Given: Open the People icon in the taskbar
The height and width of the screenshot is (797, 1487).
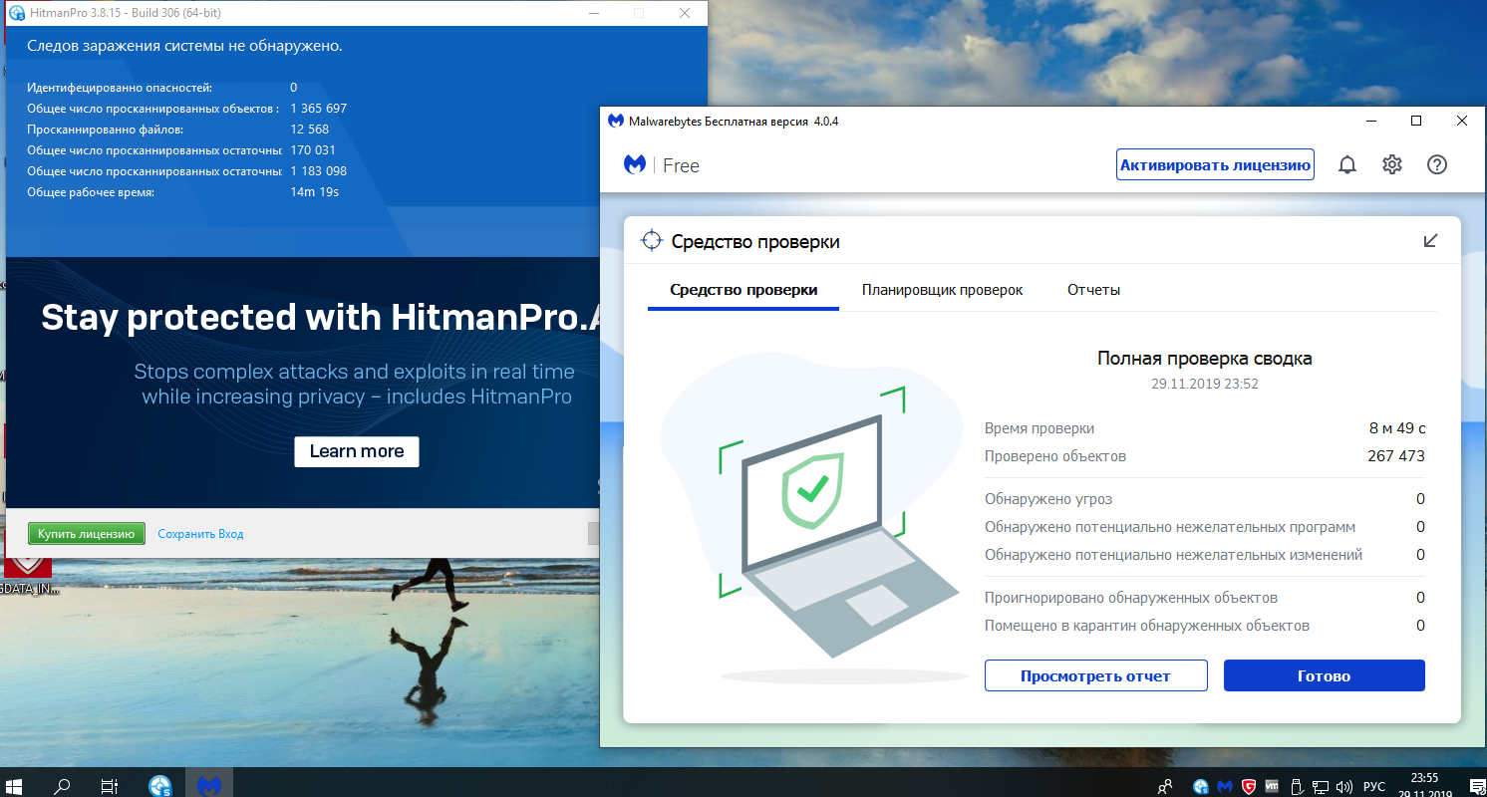Looking at the screenshot, I should click(1164, 786).
